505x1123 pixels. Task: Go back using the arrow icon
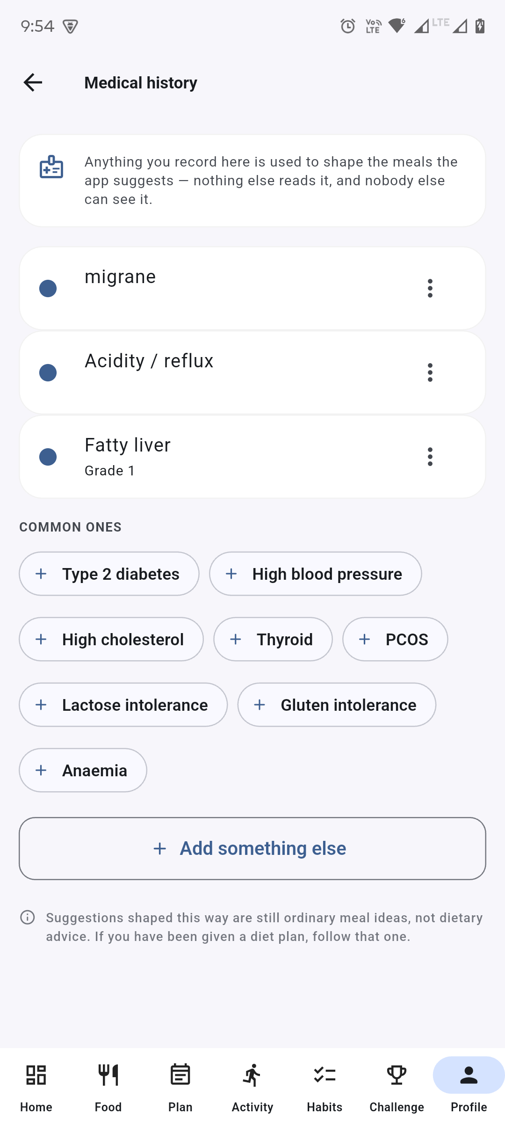33,82
